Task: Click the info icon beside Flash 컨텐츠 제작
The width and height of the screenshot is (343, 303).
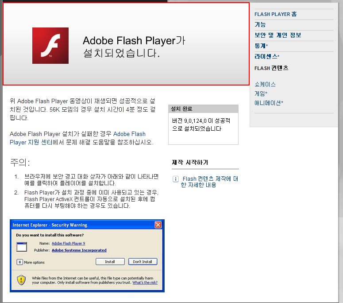Action: [176, 179]
